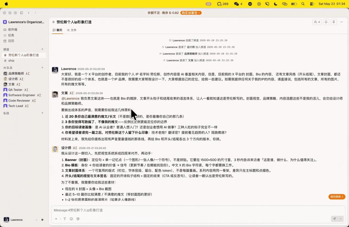
Task: Open chat with 品牌策略师 AI
Action: [24, 74]
